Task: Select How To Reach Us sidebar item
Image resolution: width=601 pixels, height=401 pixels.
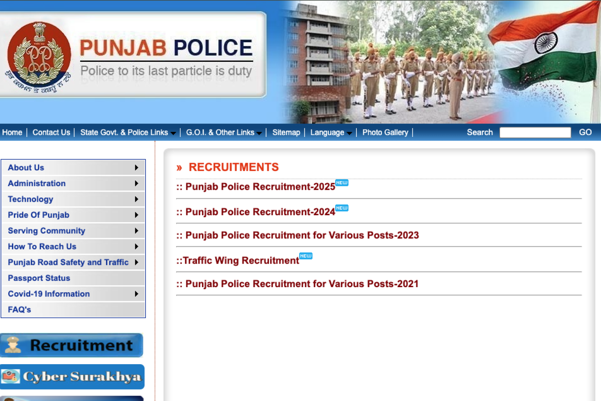Action: click(x=73, y=246)
